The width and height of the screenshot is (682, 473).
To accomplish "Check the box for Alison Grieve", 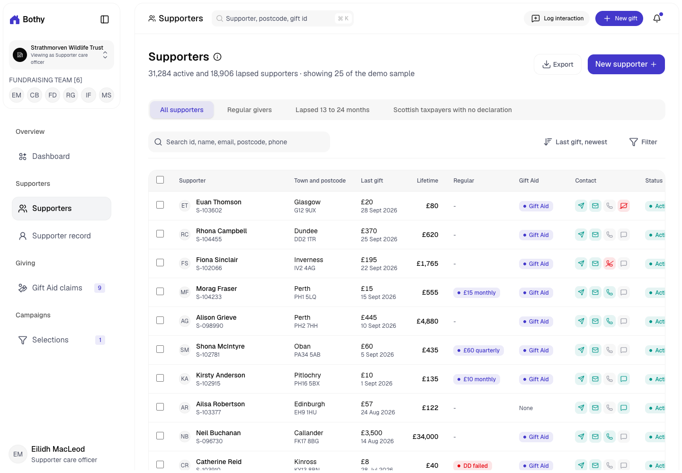I will (x=160, y=320).
